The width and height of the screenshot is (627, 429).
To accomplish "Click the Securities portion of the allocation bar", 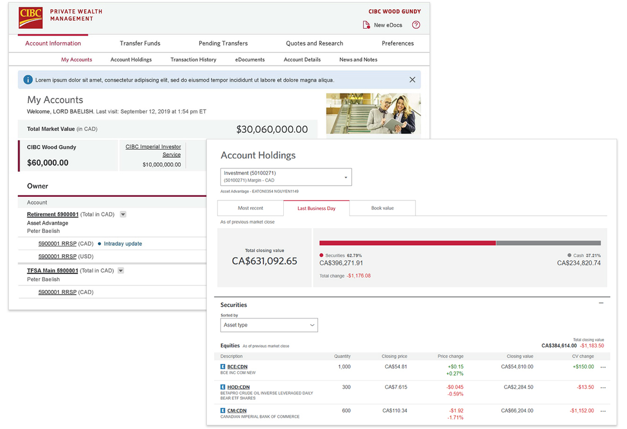I will coord(408,243).
